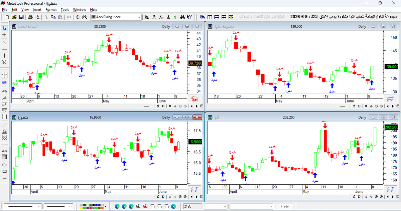Cascade windows using the toolbar icon
Screen dimensions: 401x211
pos(203,17)
